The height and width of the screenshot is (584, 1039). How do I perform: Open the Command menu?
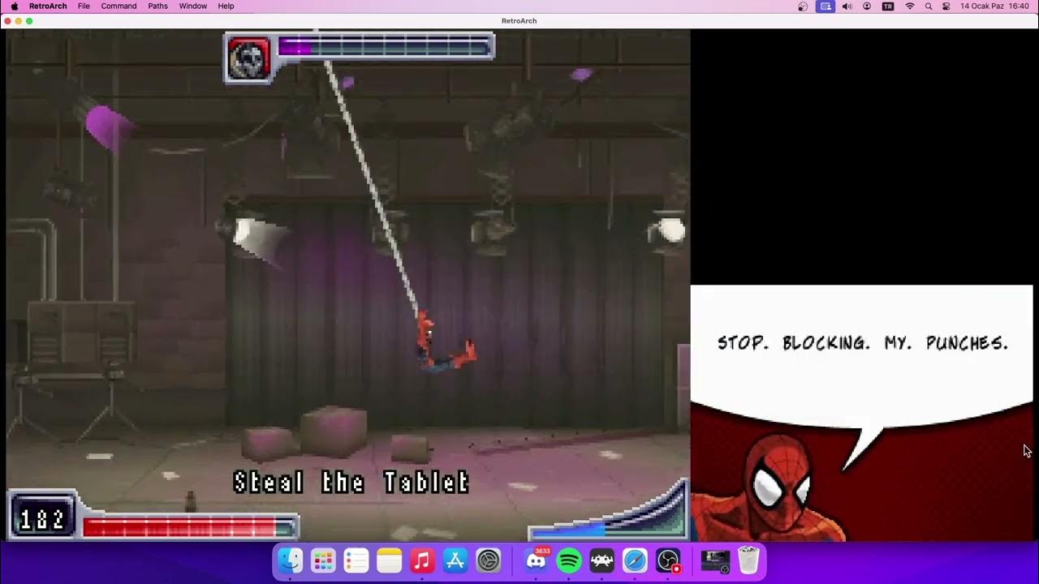pyautogui.click(x=119, y=6)
